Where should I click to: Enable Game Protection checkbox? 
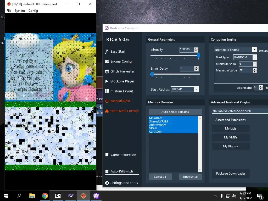[107, 155]
